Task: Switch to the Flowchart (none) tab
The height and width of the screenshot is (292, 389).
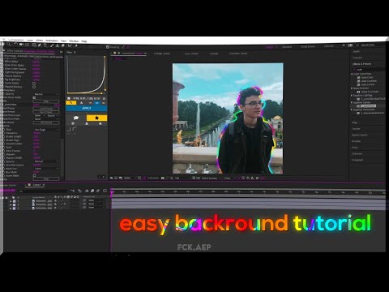Action: pos(238,54)
